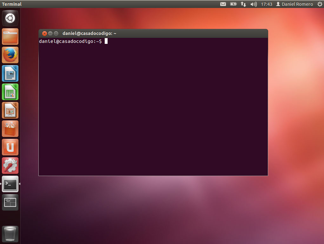Open LibreOffice Calc spreadsheet app
This screenshot has width=324, height=244.
[10, 92]
